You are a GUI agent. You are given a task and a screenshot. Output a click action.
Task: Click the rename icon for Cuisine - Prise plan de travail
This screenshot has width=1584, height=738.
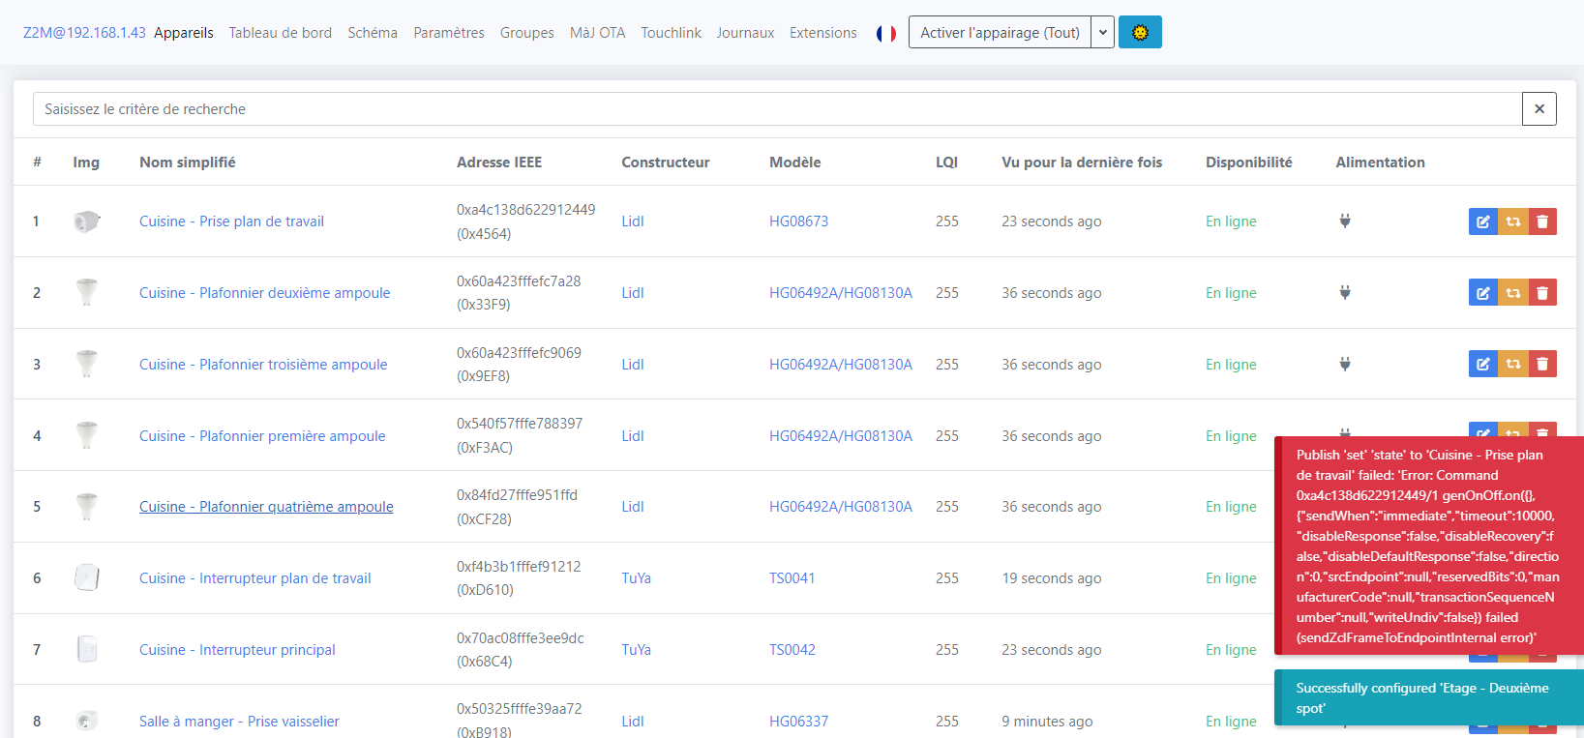tap(1482, 221)
